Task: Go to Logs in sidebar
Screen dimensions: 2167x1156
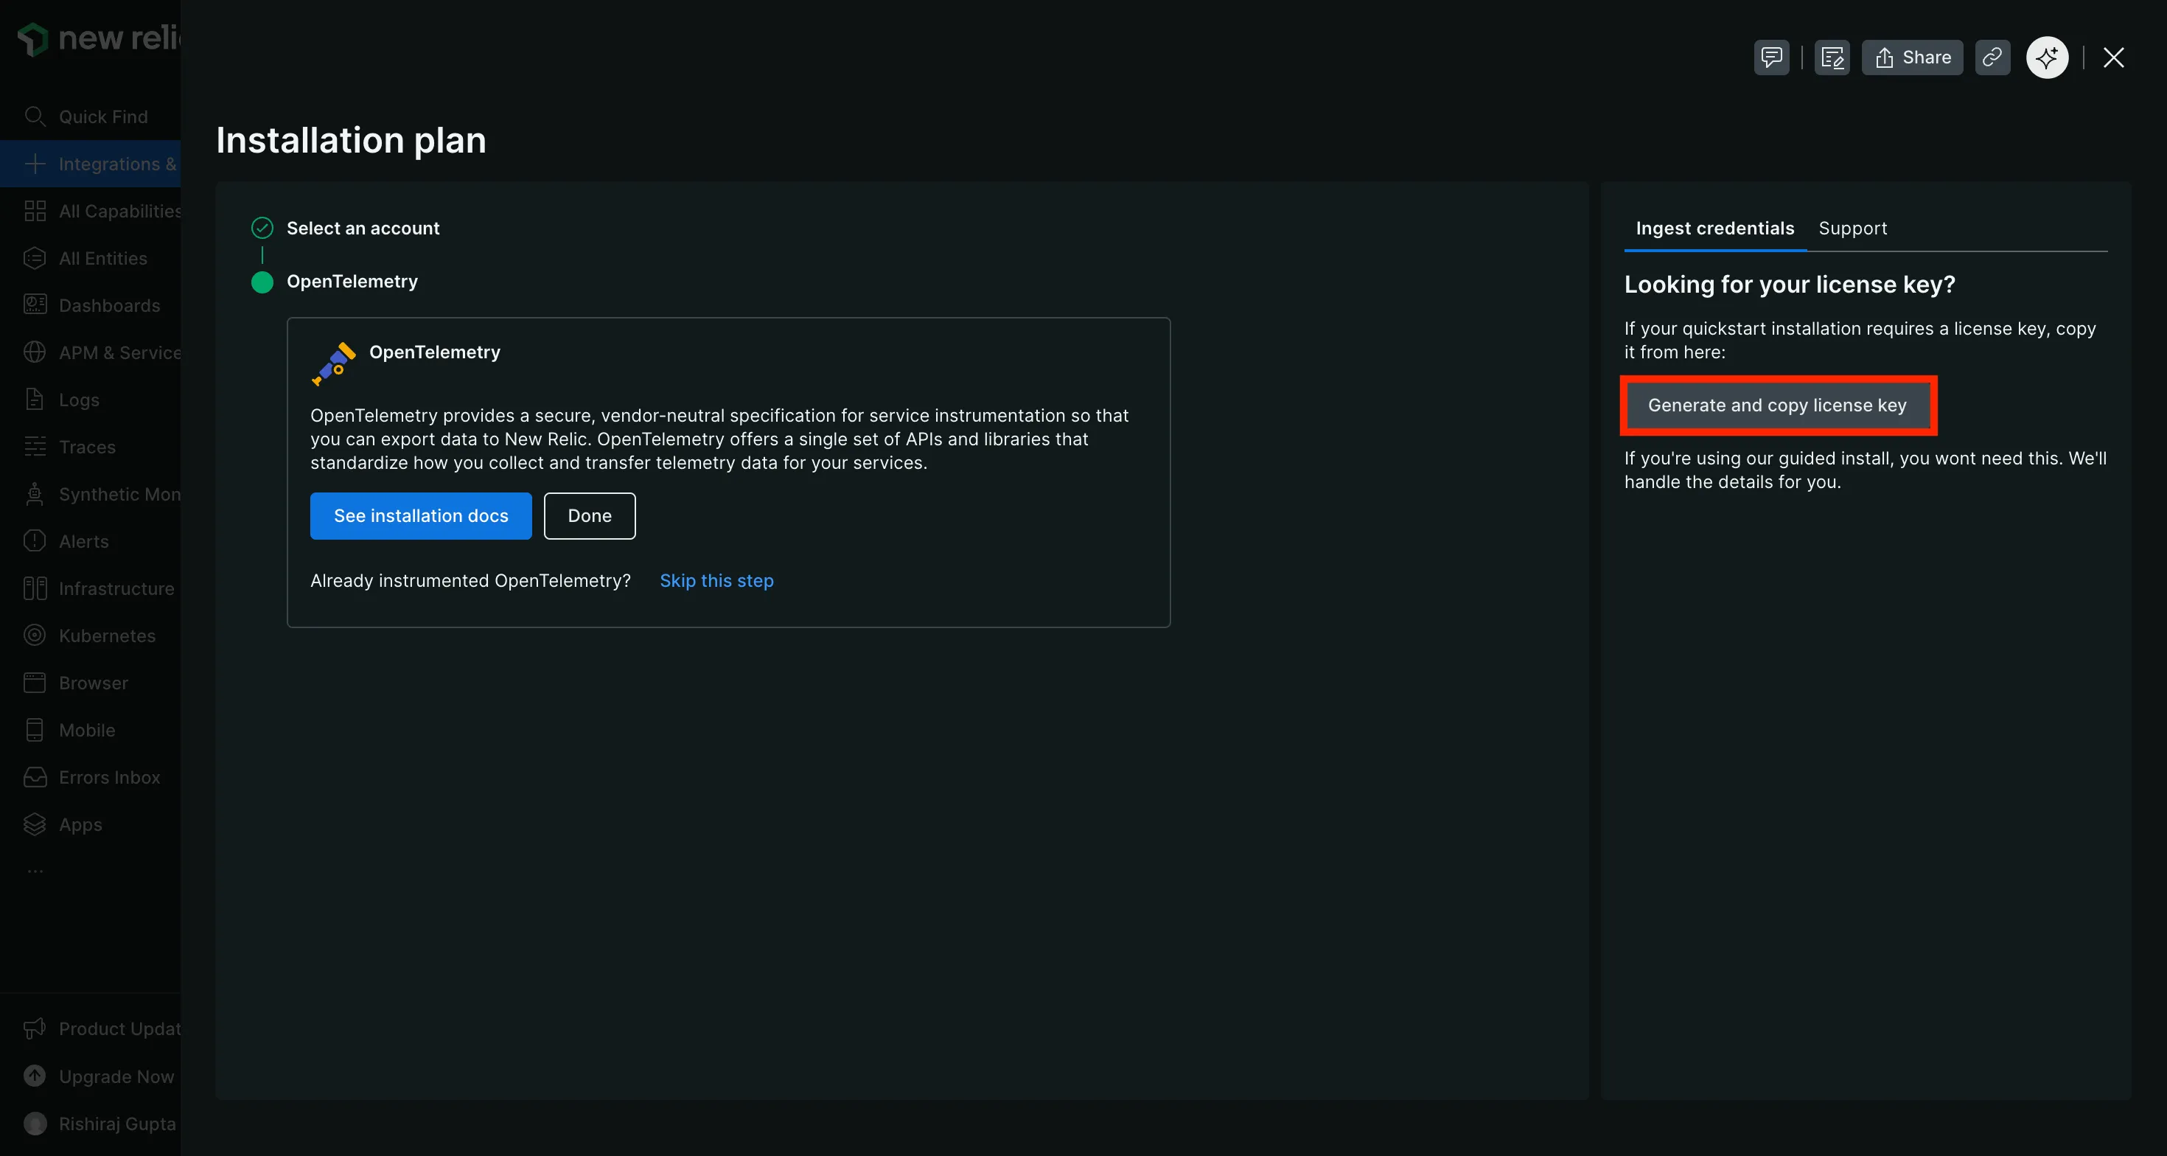Action: [78, 400]
